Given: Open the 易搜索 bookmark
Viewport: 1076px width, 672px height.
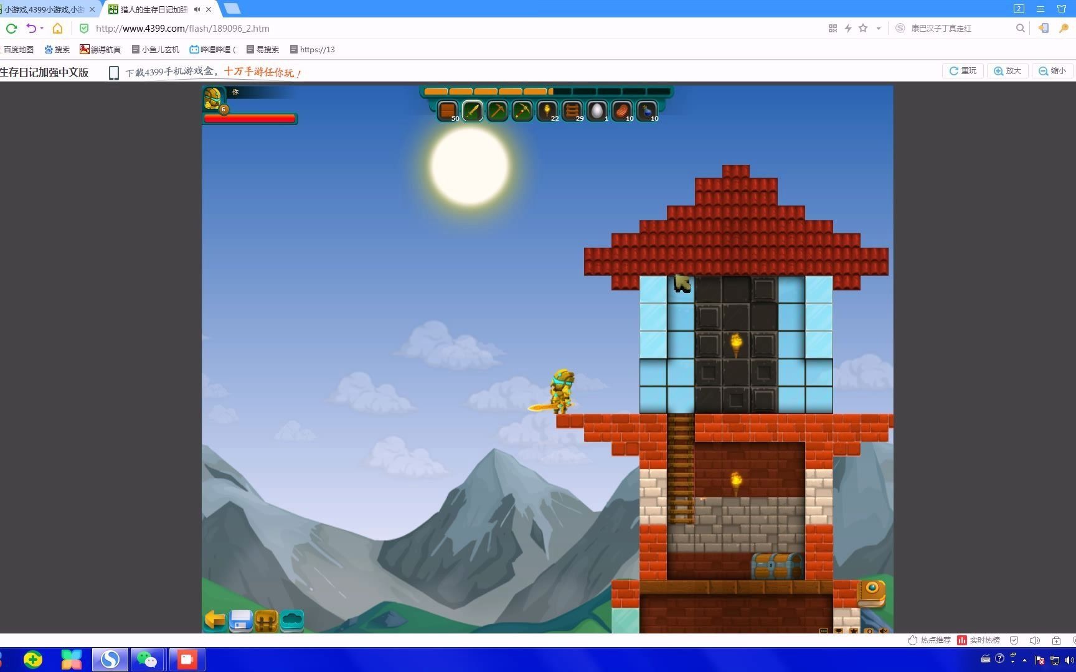Looking at the screenshot, I should [x=262, y=50].
